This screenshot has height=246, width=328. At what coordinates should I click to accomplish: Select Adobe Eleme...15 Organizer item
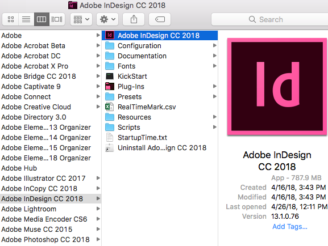[51, 148]
